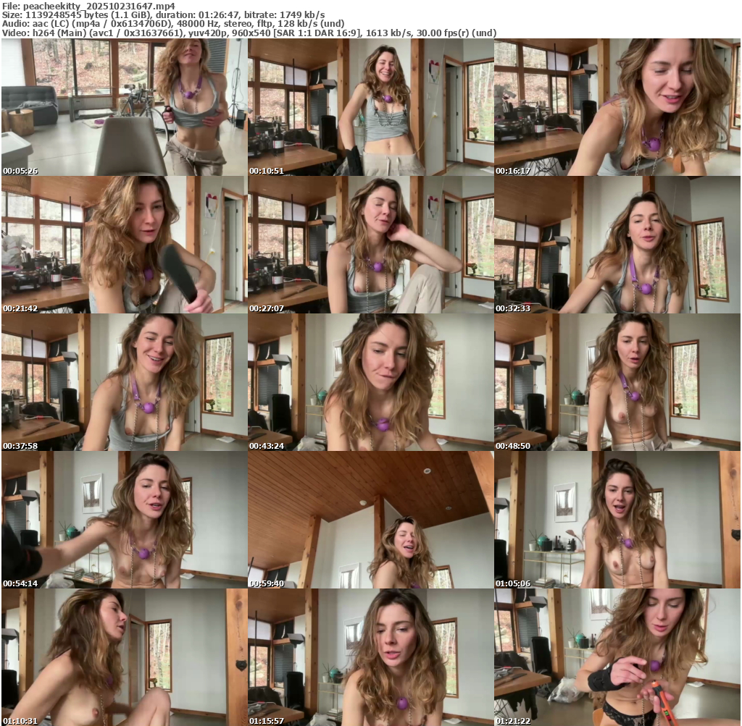This screenshot has width=742, height=726.
Task: Click the 'Audio: aac (LC)' info line
Action: tap(173, 24)
